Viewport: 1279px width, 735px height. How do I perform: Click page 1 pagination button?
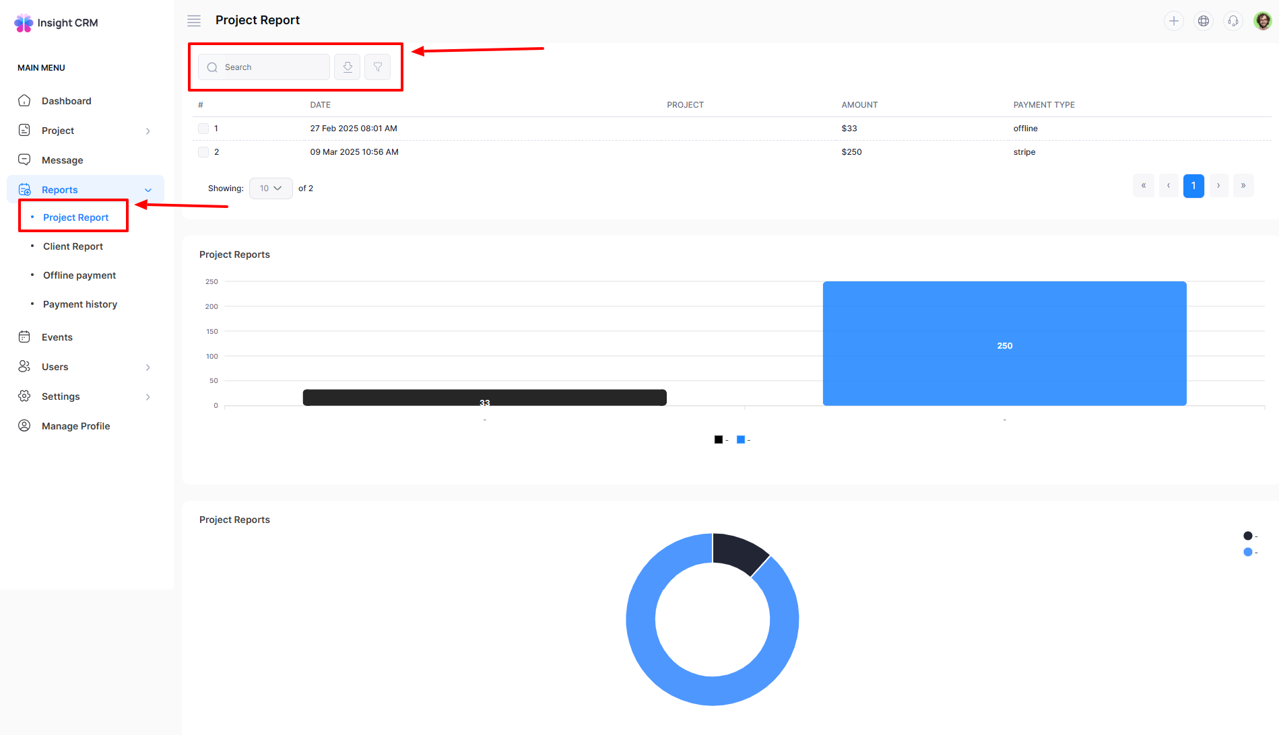[x=1193, y=186]
